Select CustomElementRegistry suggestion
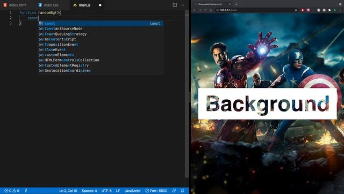The image size is (344, 194). click(x=101, y=65)
